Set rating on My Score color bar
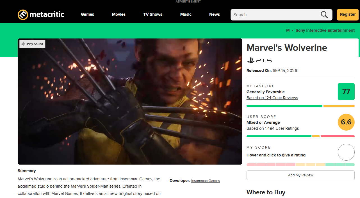Image resolution: width=360 pixels, height=198 pixels. coord(300,165)
